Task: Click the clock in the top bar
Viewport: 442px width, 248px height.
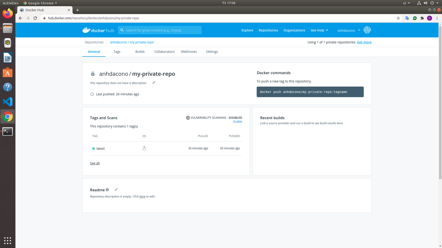Action: (229, 3)
